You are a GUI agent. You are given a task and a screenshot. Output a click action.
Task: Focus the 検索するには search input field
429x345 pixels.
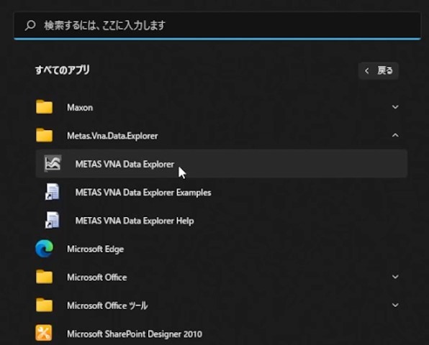[x=217, y=25]
